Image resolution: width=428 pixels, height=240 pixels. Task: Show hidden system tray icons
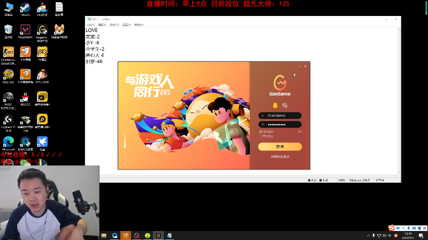coord(368,236)
